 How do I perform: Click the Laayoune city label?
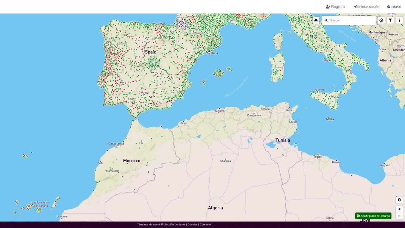(62, 217)
